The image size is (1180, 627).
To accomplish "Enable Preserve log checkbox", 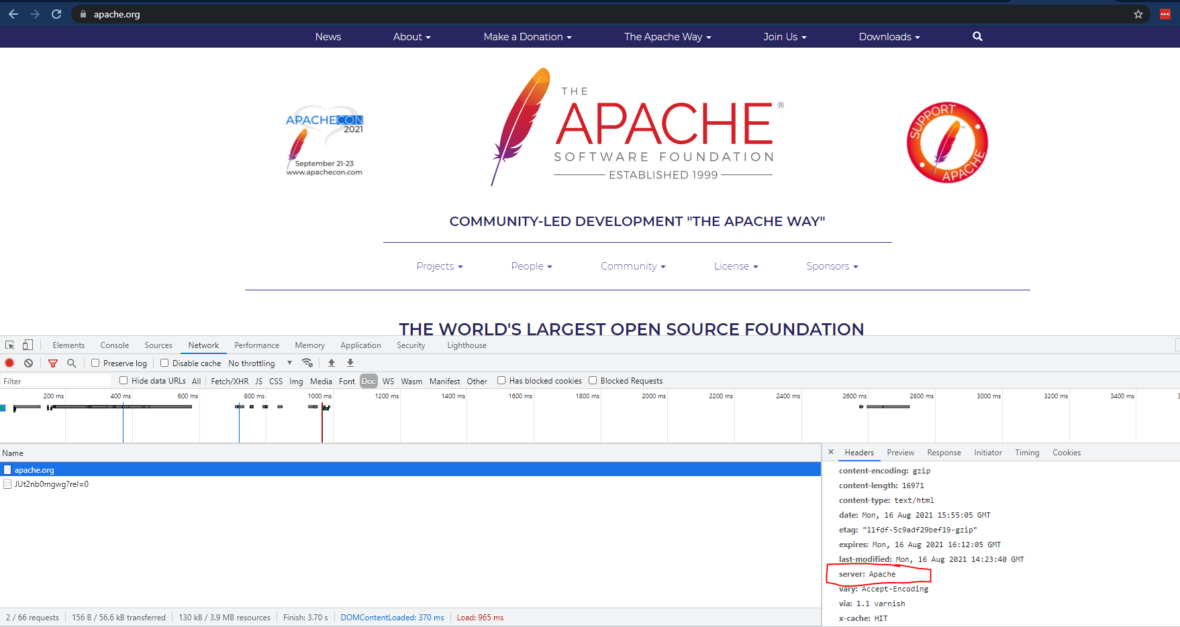I will coord(95,363).
